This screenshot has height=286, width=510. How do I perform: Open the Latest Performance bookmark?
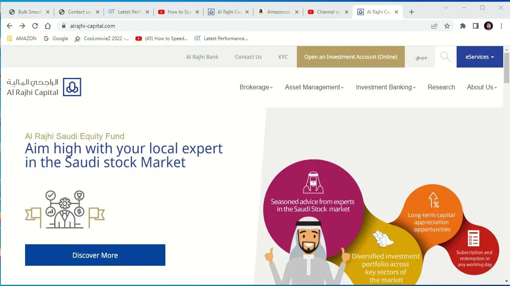tap(221, 39)
